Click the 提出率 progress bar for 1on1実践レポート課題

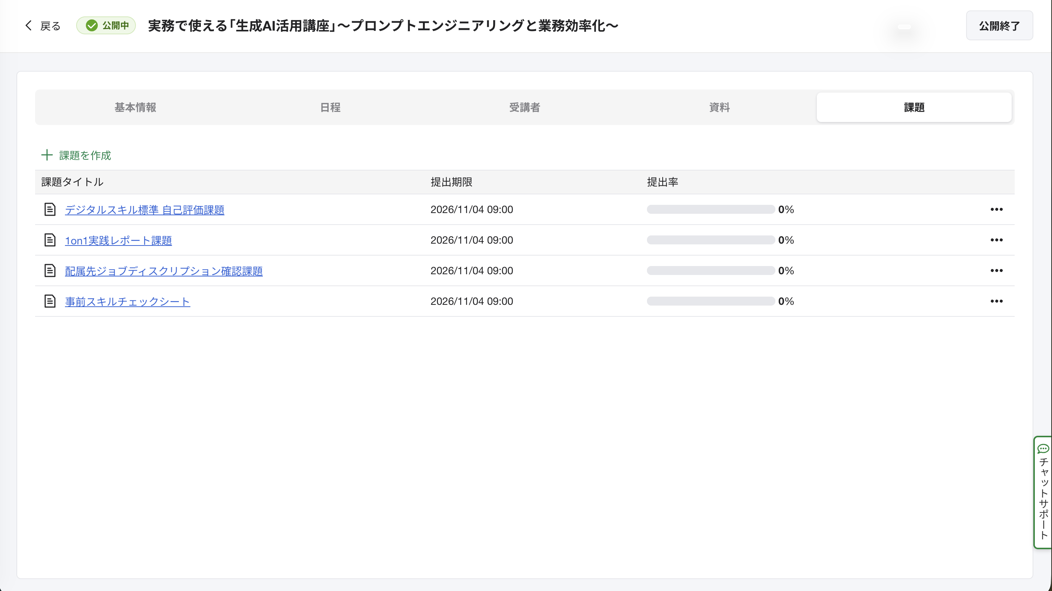[x=710, y=240]
